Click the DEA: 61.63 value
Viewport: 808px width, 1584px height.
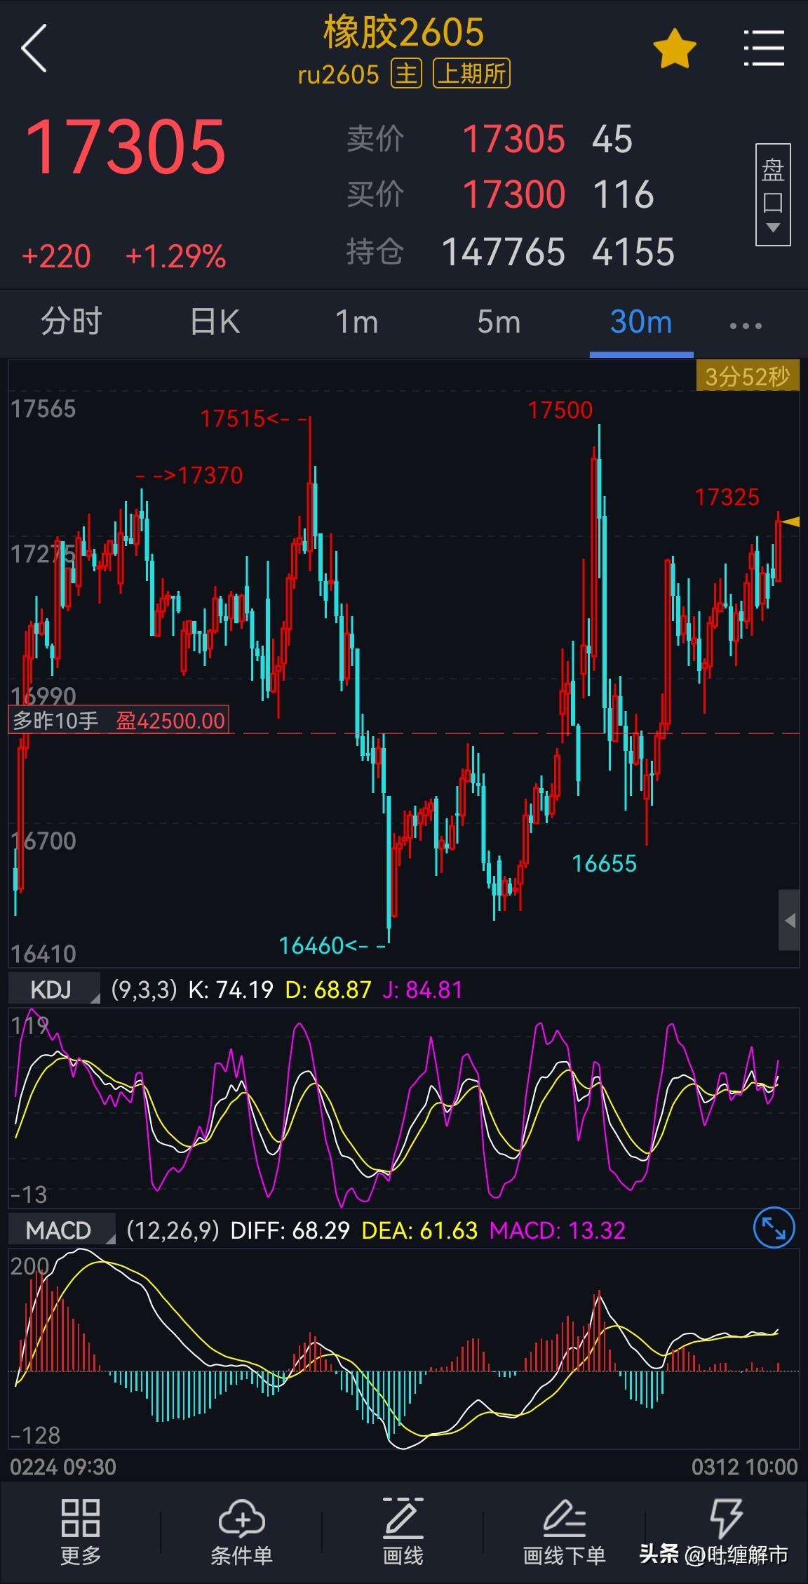click(x=419, y=1230)
